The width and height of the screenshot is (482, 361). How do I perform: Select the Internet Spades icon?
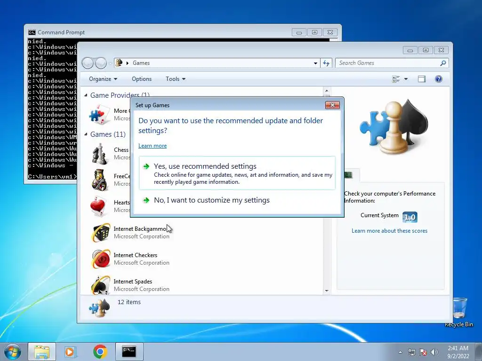pyautogui.click(x=100, y=285)
